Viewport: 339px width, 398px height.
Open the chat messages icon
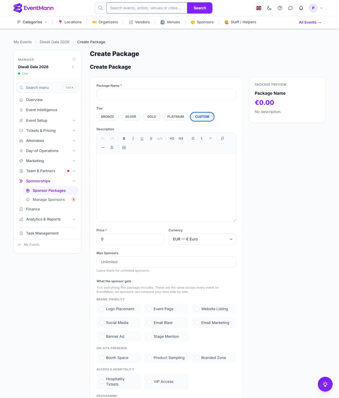pos(291,8)
